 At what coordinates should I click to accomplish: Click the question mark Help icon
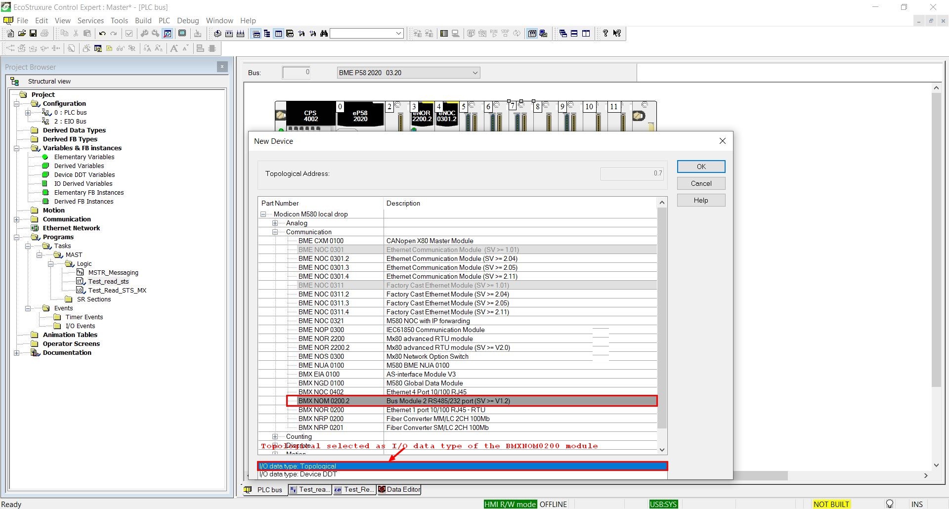[605, 34]
